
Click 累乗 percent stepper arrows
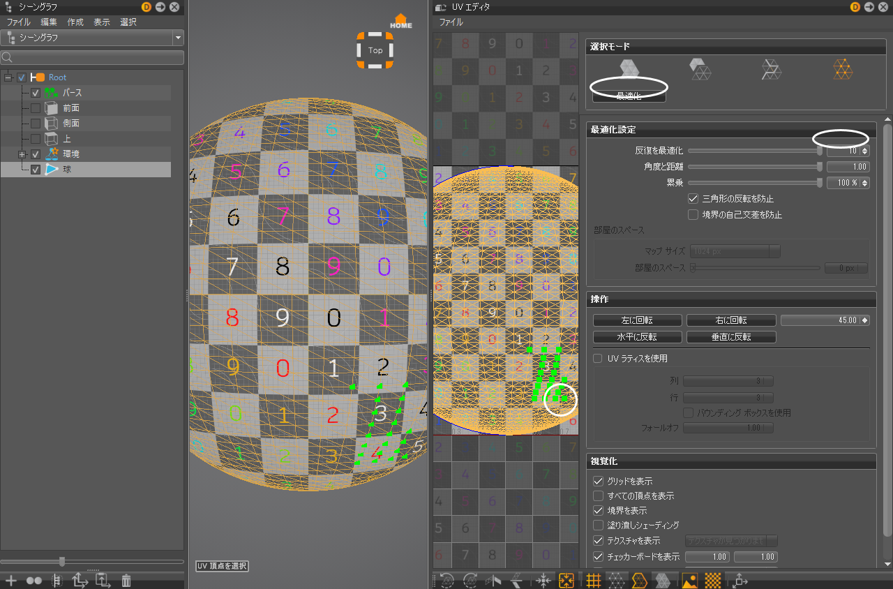(866, 183)
